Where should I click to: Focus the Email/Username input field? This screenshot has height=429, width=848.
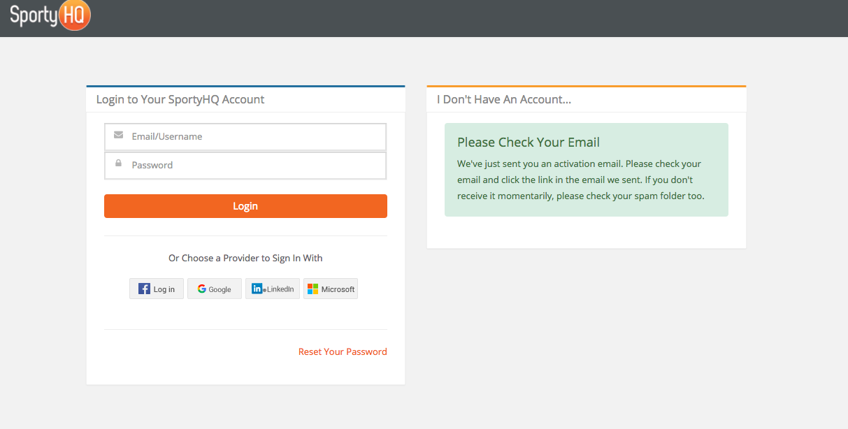[245, 137]
